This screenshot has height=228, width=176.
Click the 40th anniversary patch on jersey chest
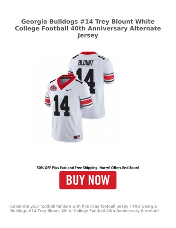[x=54, y=88]
